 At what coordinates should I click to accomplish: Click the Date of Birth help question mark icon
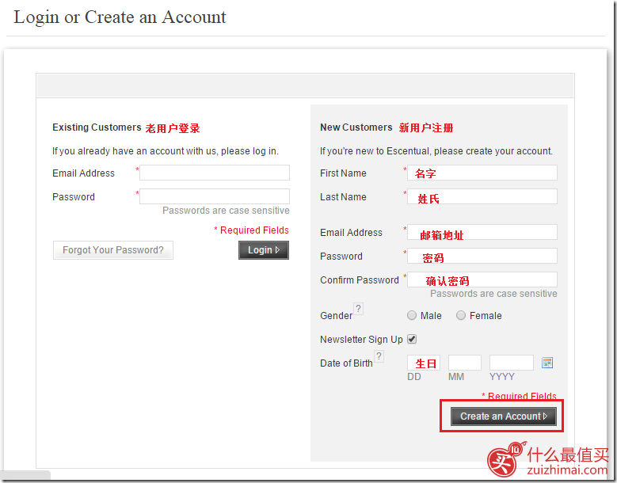(379, 356)
